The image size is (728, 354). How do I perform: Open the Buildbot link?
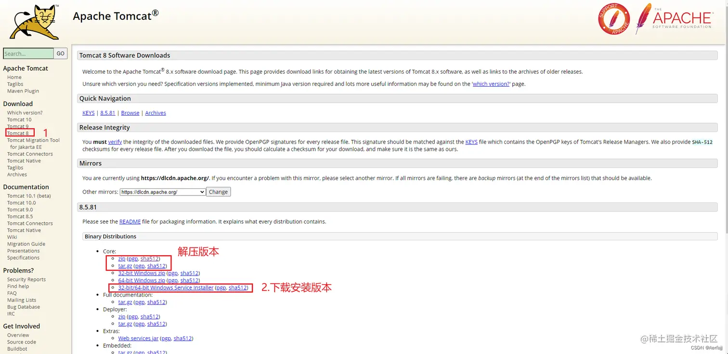point(17,349)
